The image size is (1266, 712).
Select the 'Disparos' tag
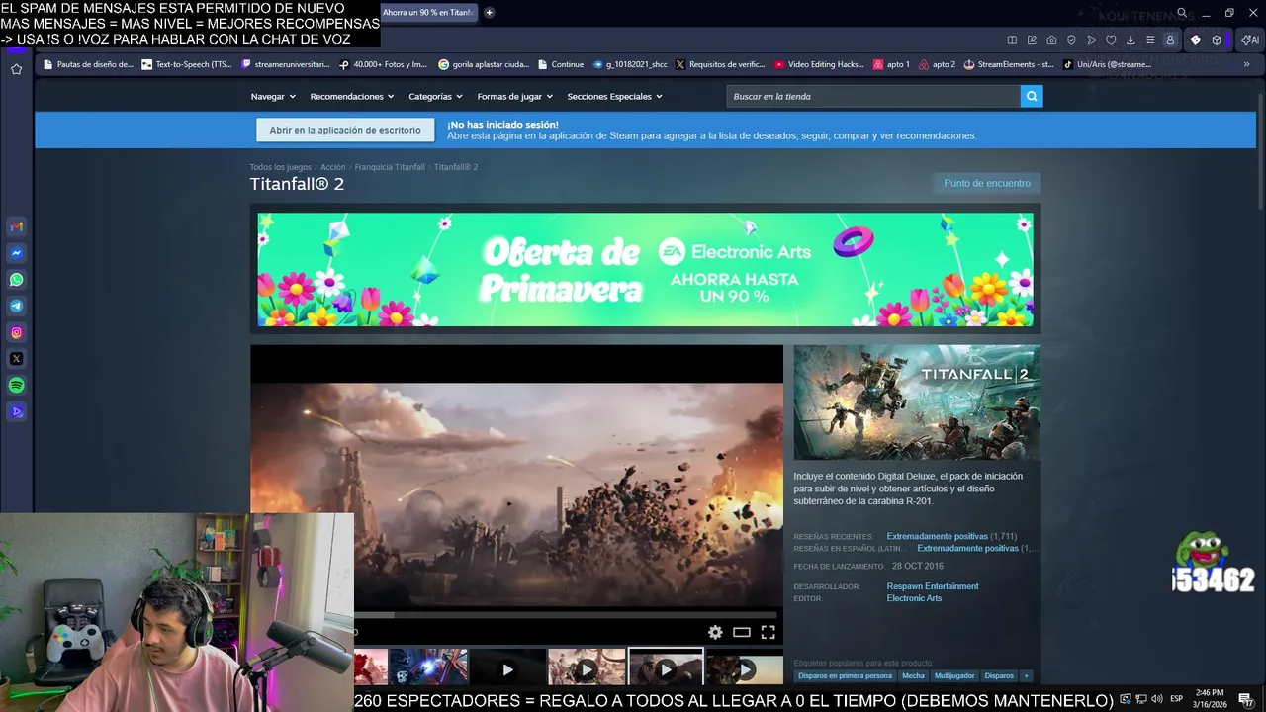(999, 676)
